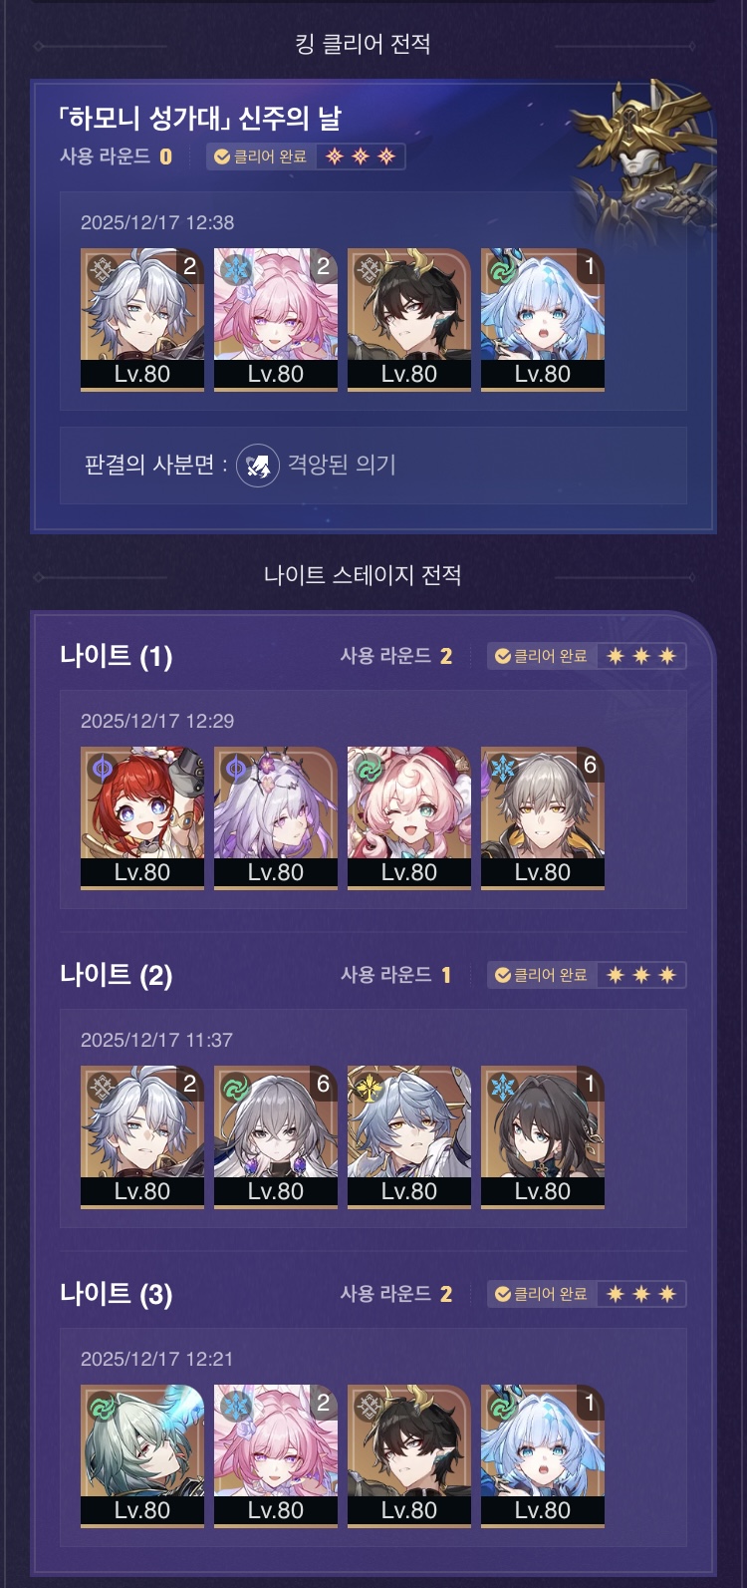This screenshot has width=747, height=1588.
Task: Tap the three-star rating of 나이트 (3)
Action: [641, 1294]
